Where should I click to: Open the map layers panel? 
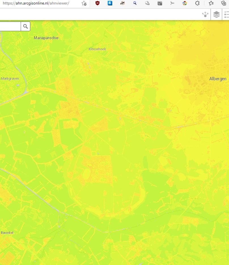(x=217, y=14)
